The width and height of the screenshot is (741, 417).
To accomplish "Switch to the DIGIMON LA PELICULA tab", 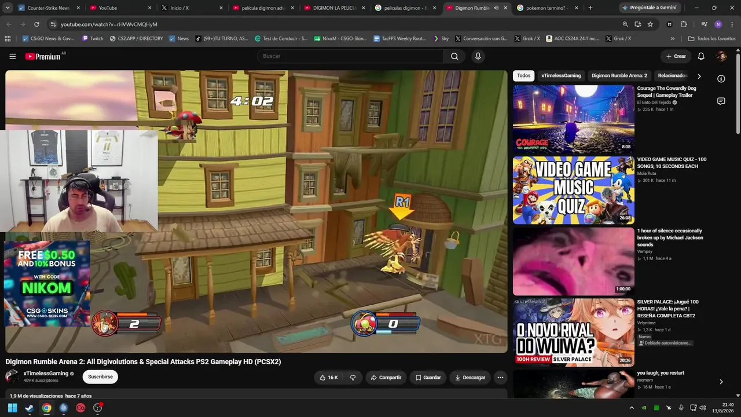I will point(333,8).
